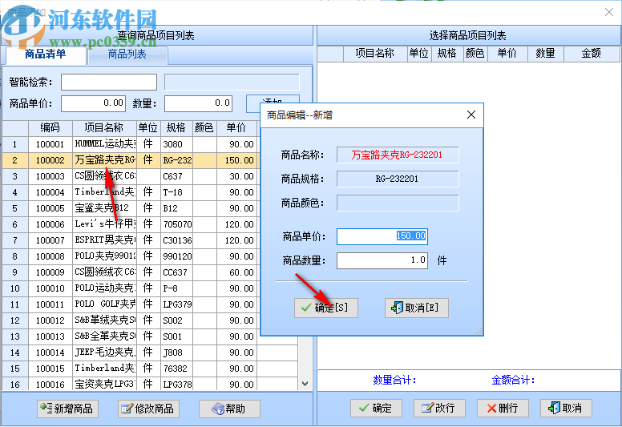The width and height of the screenshot is (622, 427).
Task: Open the 帮助 help button
Action: click(229, 409)
